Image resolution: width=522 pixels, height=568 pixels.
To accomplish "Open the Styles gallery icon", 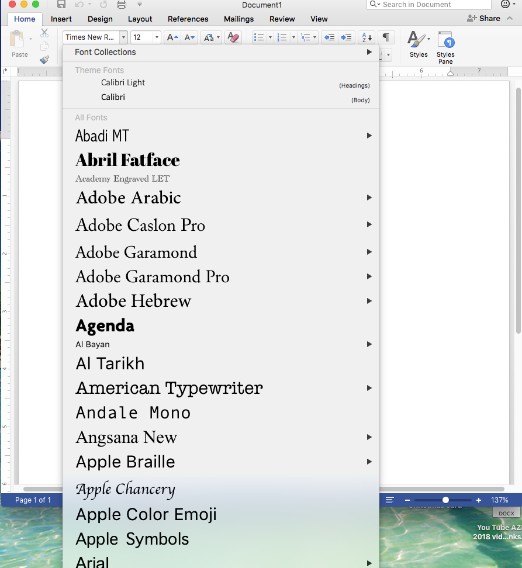I will (x=417, y=39).
